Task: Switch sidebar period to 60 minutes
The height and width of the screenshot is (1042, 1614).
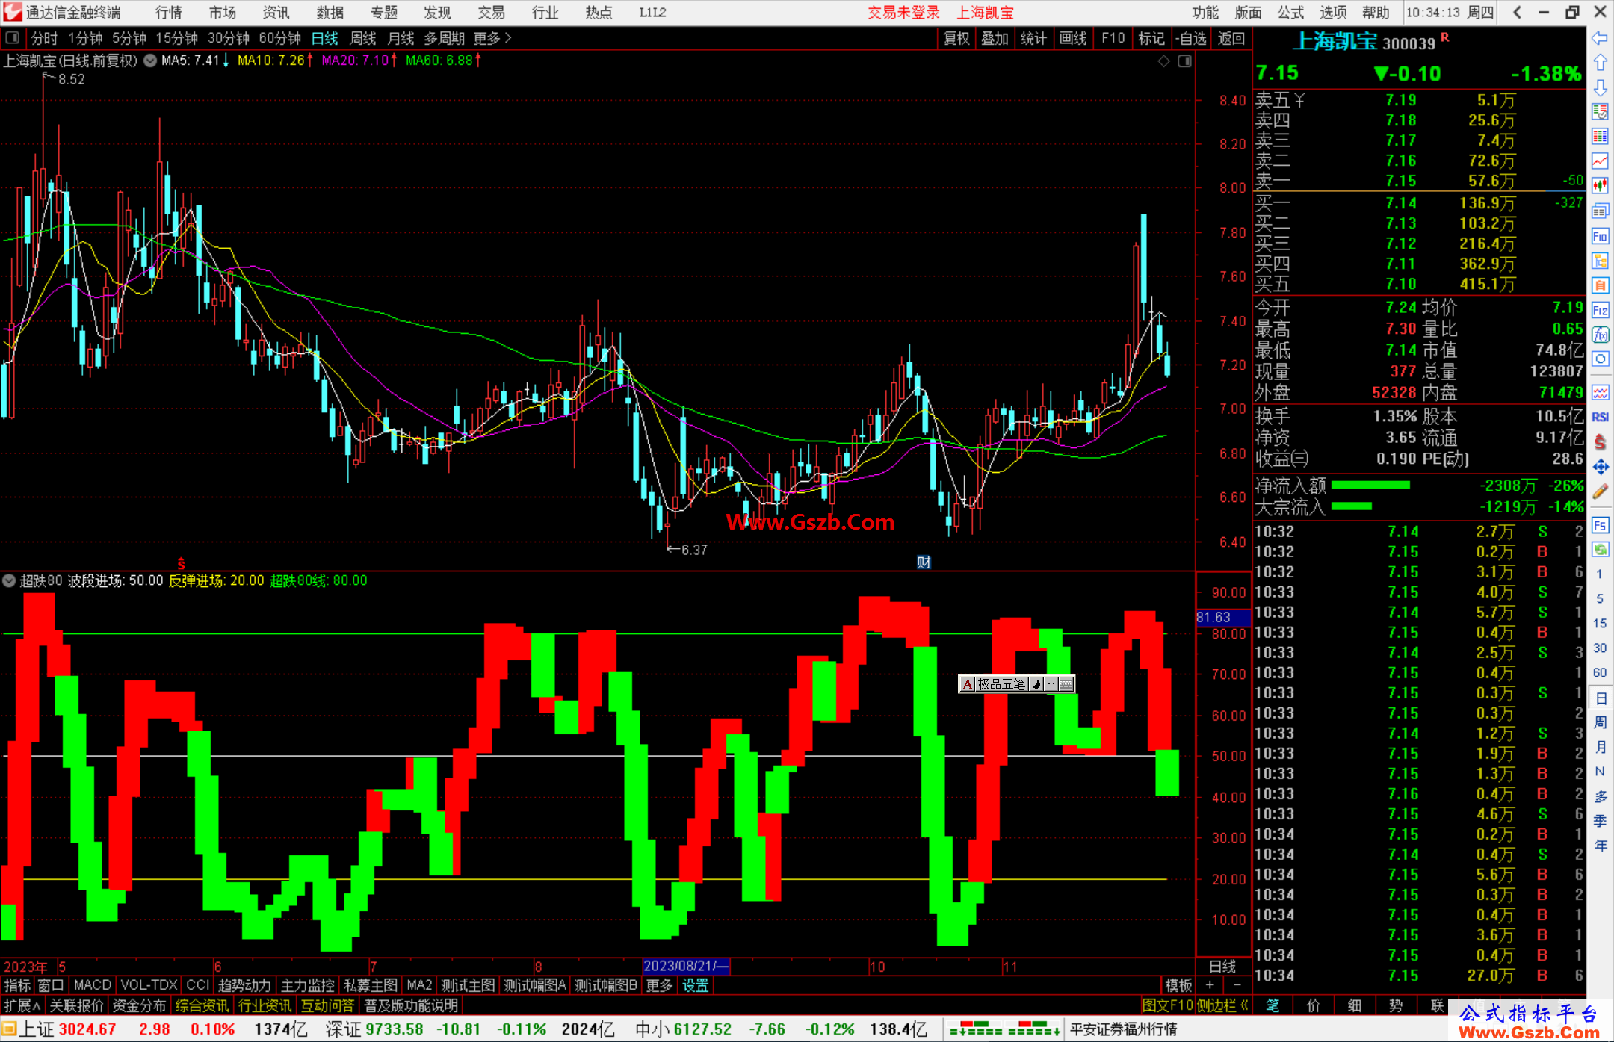Action: 1600,672
